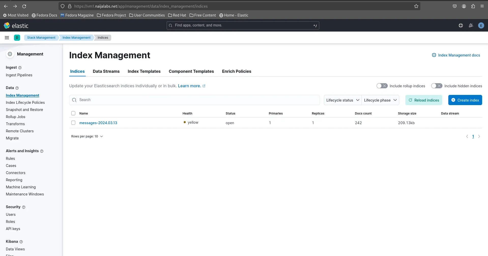
Task: Click the padlock site security icon
Action: [x=70, y=6]
